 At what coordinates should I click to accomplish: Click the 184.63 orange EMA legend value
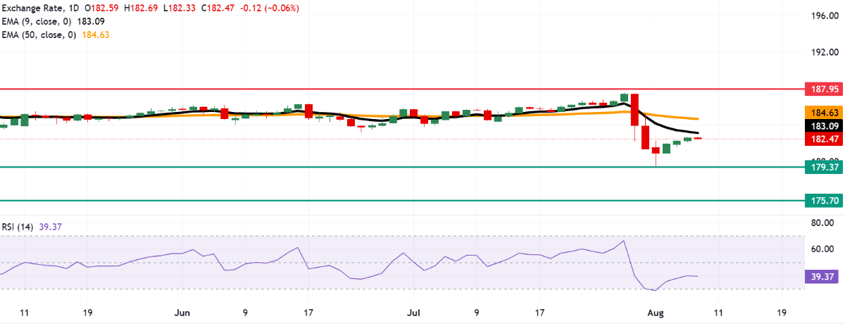click(96, 34)
